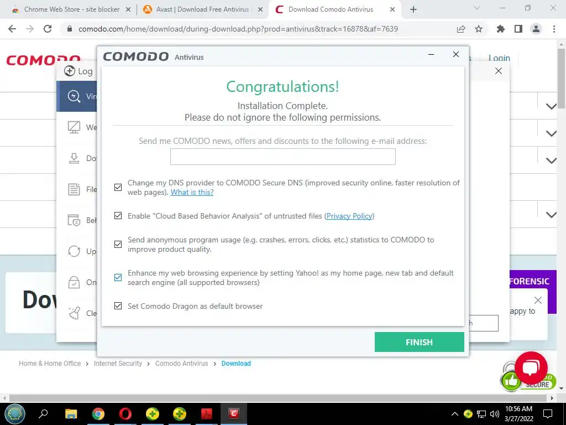Open the Privacy Policy link
Image resolution: width=566 pixels, height=425 pixels.
pyautogui.click(x=349, y=216)
